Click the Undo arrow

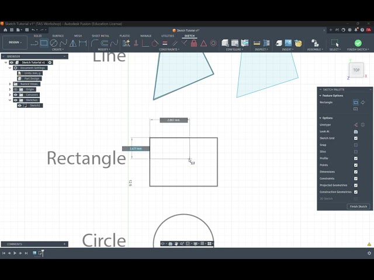[x=33, y=30]
